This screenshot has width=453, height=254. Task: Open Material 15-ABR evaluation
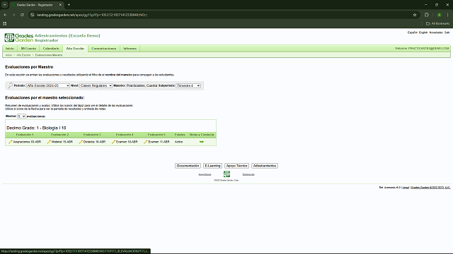(62, 142)
